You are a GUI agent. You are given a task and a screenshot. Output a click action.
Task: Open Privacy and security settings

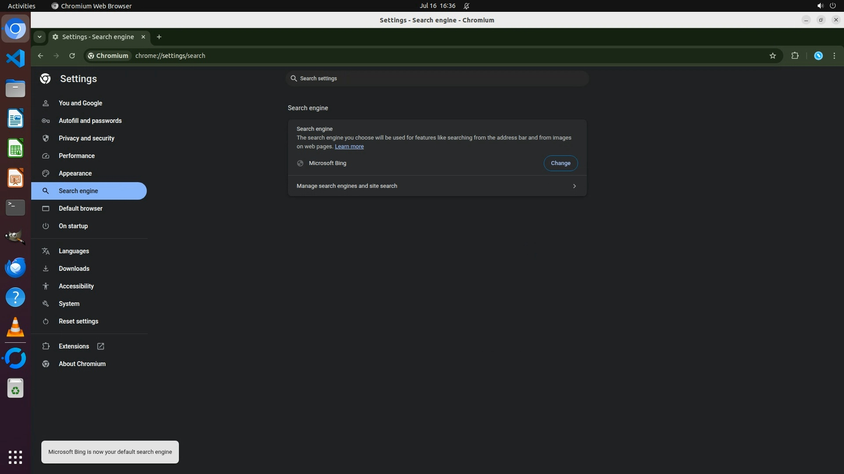pos(86,138)
